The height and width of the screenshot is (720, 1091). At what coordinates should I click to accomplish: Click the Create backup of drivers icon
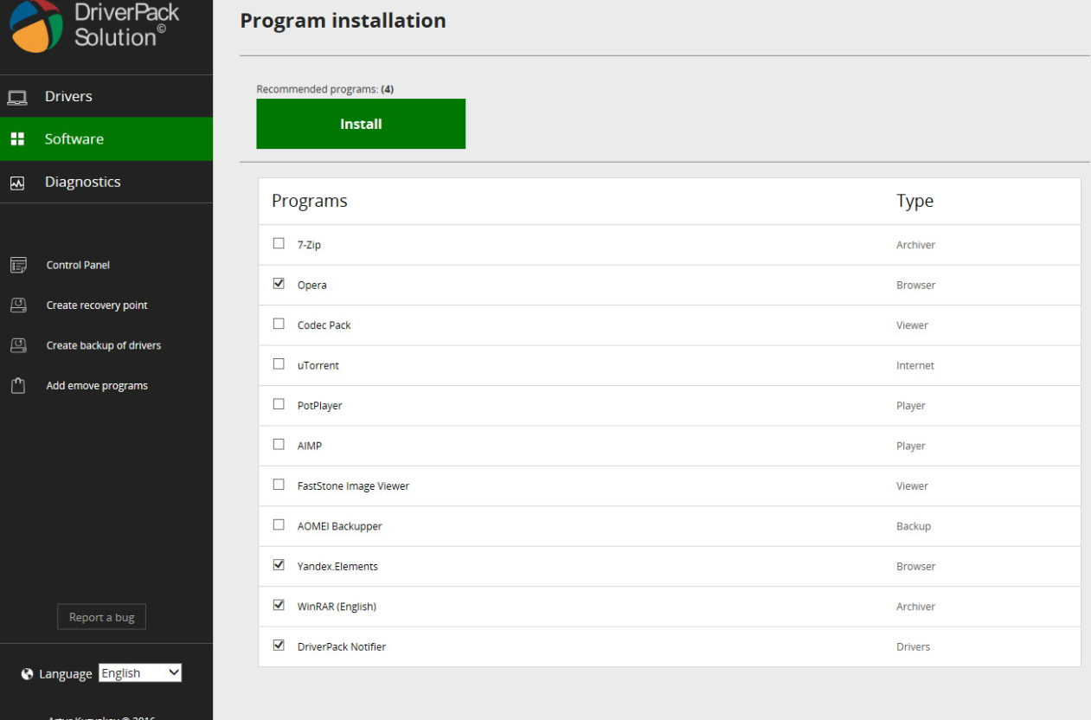16,344
